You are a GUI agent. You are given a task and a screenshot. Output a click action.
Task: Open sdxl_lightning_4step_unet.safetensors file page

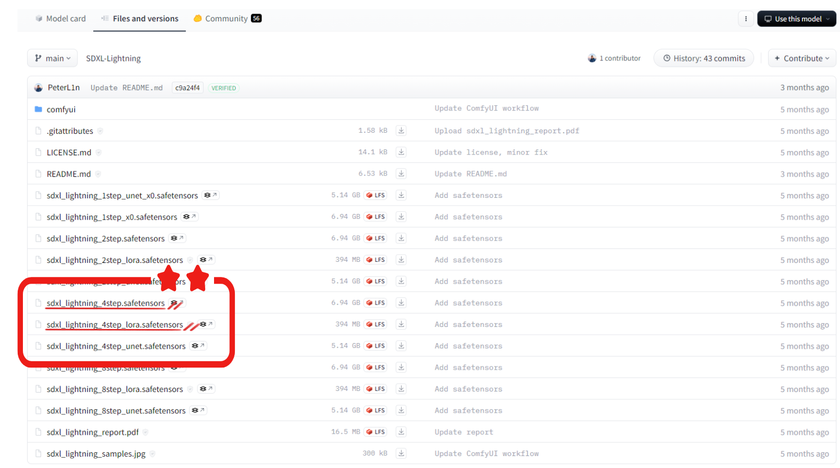click(116, 346)
